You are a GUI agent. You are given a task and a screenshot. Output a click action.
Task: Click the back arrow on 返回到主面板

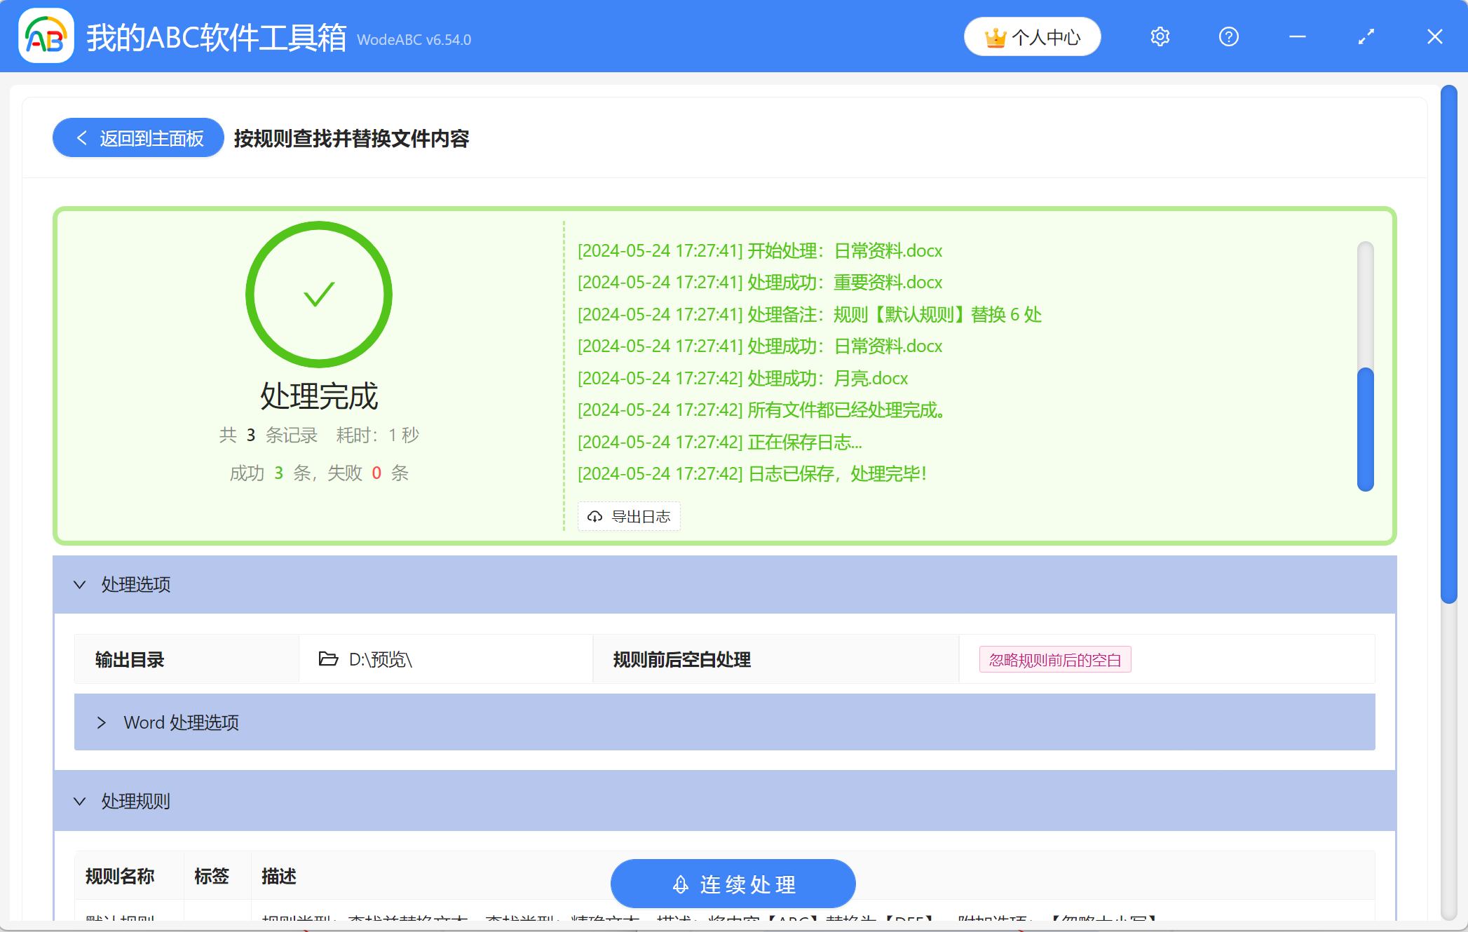coord(81,137)
